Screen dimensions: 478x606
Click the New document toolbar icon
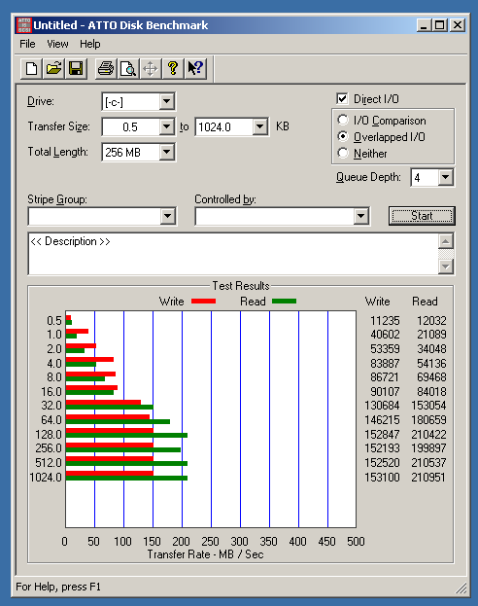[31, 69]
